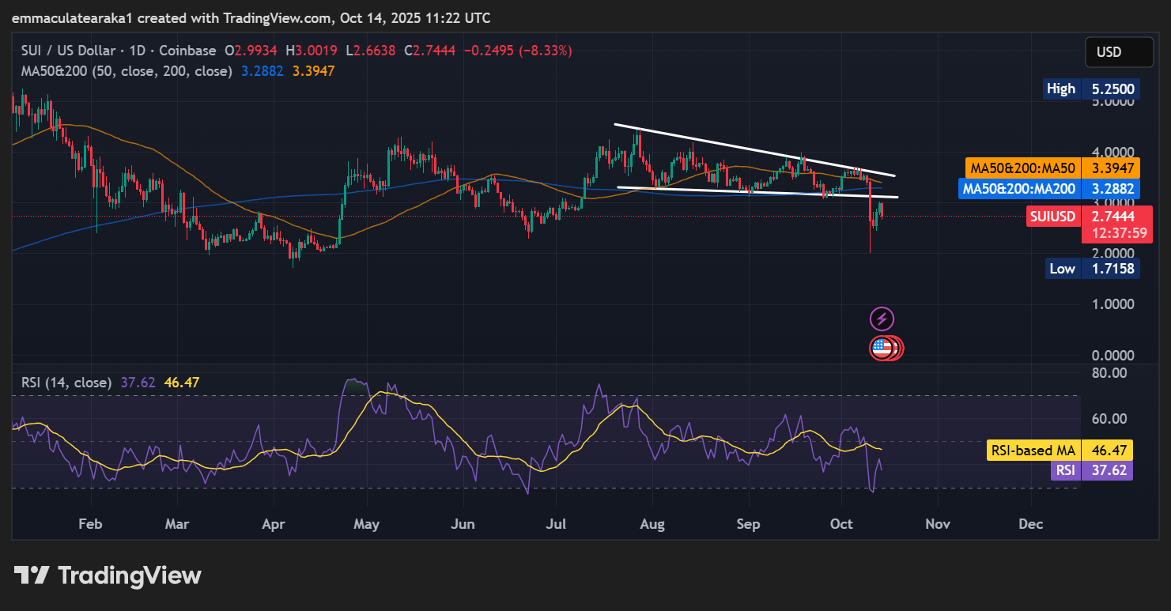The width and height of the screenshot is (1171, 611).
Task: Click the US flag economic event icon
Action: click(x=882, y=348)
